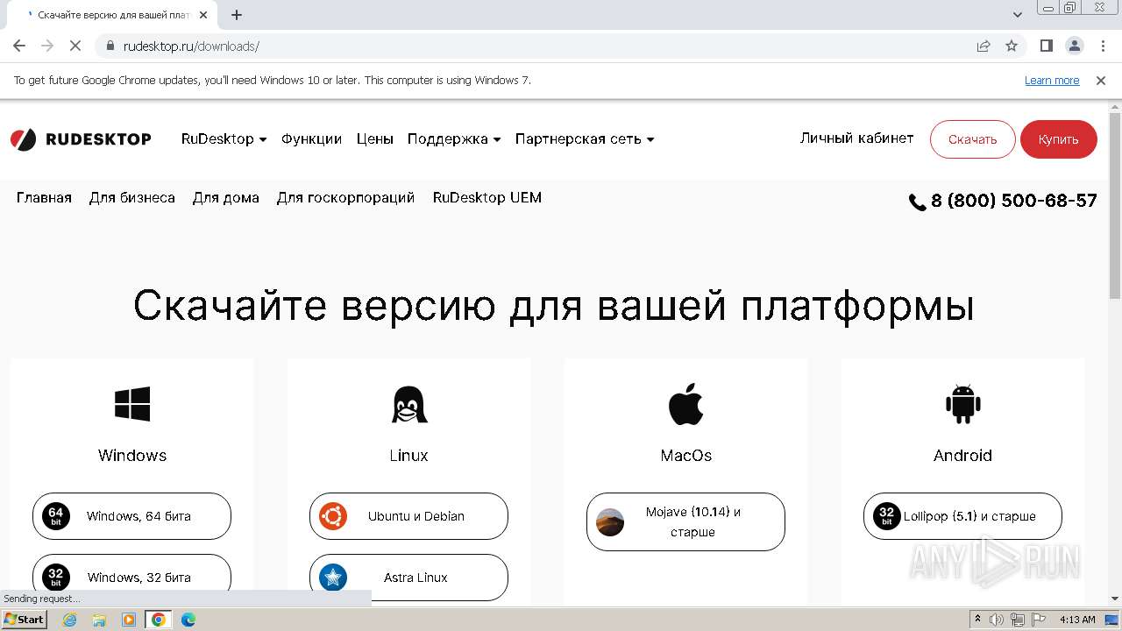Call phone number 8 (800) 500-68-57
Image resolution: width=1122 pixels, height=631 pixels.
1003,201
